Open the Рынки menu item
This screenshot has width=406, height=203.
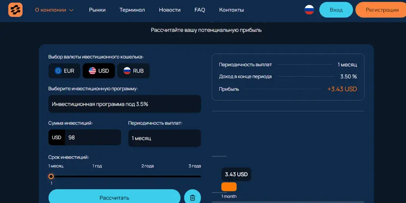[98, 10]
